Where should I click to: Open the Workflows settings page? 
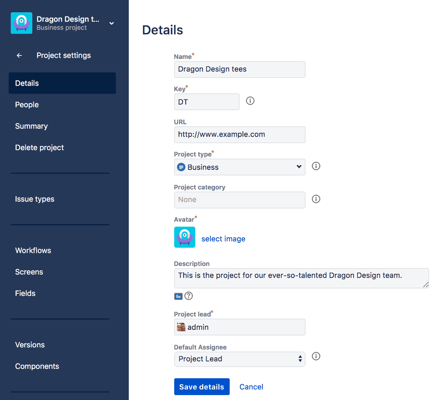[33, 250]
